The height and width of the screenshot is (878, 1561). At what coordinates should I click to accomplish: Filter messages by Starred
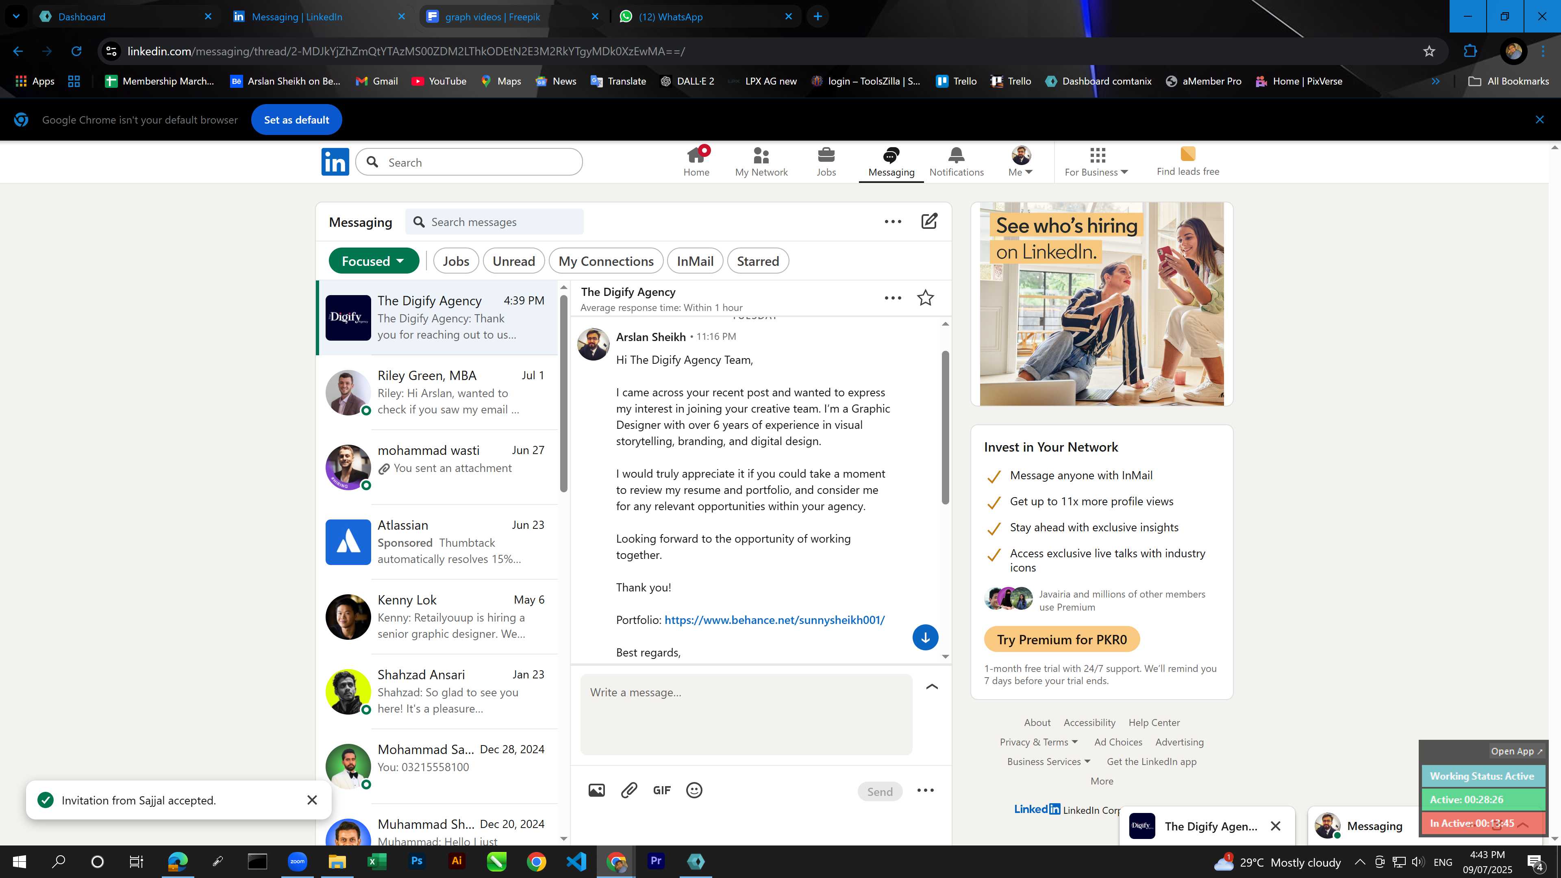(x=757, y=261)
